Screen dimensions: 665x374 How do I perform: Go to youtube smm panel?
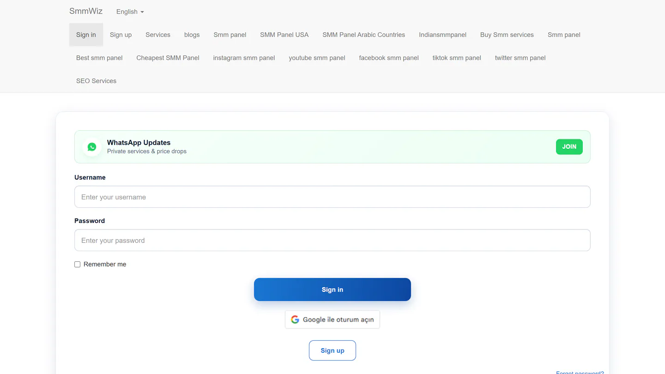[317, 58]
